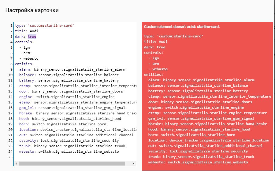
Task: Click the horizontal scrollbar thumb under the editor
Action: 72,164
